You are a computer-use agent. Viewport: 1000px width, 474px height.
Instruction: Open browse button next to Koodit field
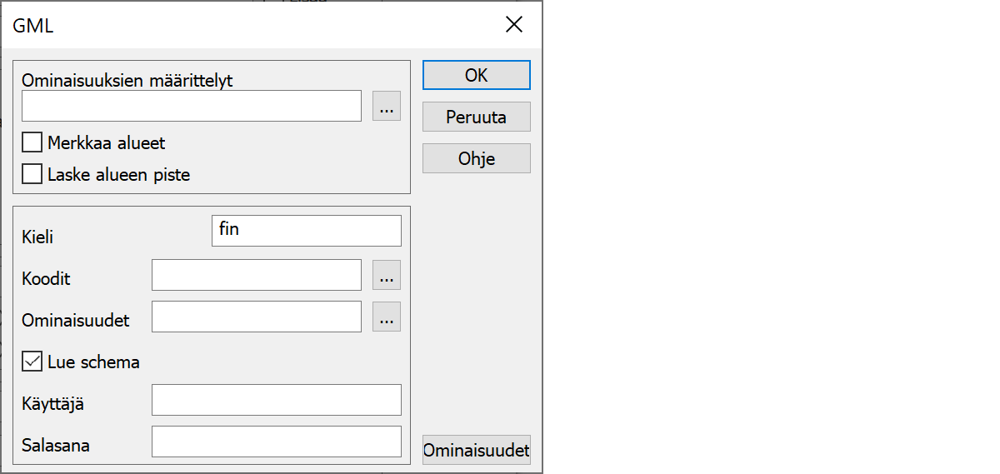coord(386,275)
